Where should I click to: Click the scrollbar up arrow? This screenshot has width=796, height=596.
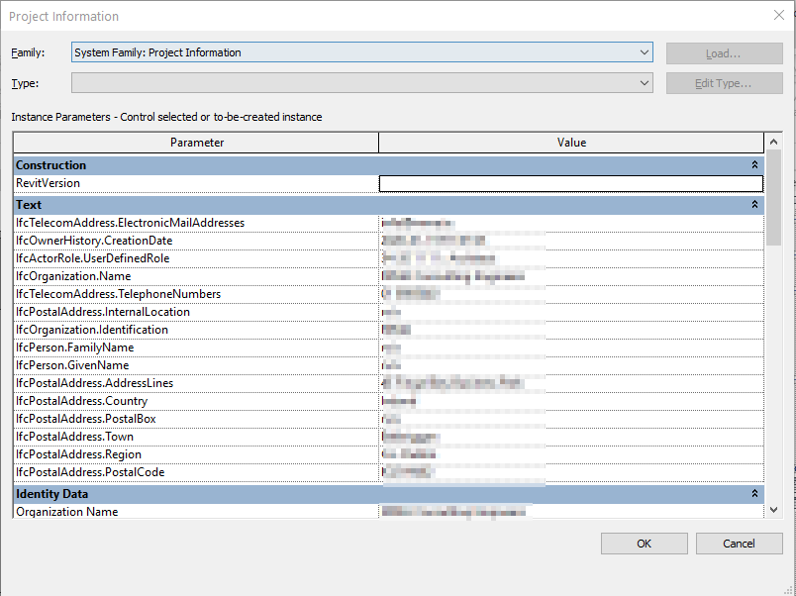click(774, 141)
